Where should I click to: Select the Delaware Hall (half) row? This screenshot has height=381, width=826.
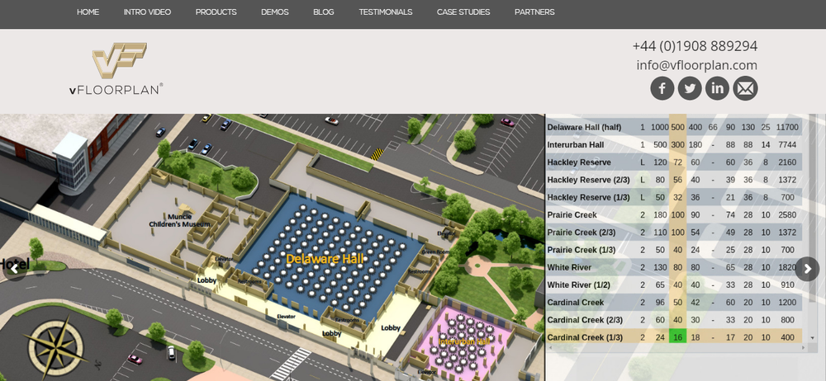click(x=674, y=127)
